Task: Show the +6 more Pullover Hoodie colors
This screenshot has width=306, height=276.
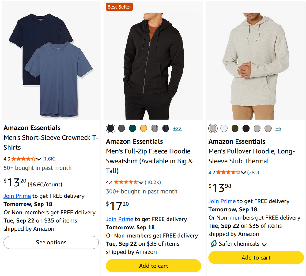Action: [278, 128]
